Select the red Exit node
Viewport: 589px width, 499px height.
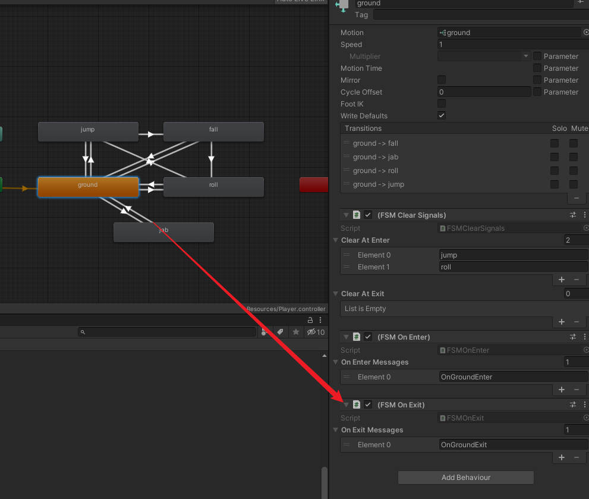314,184
